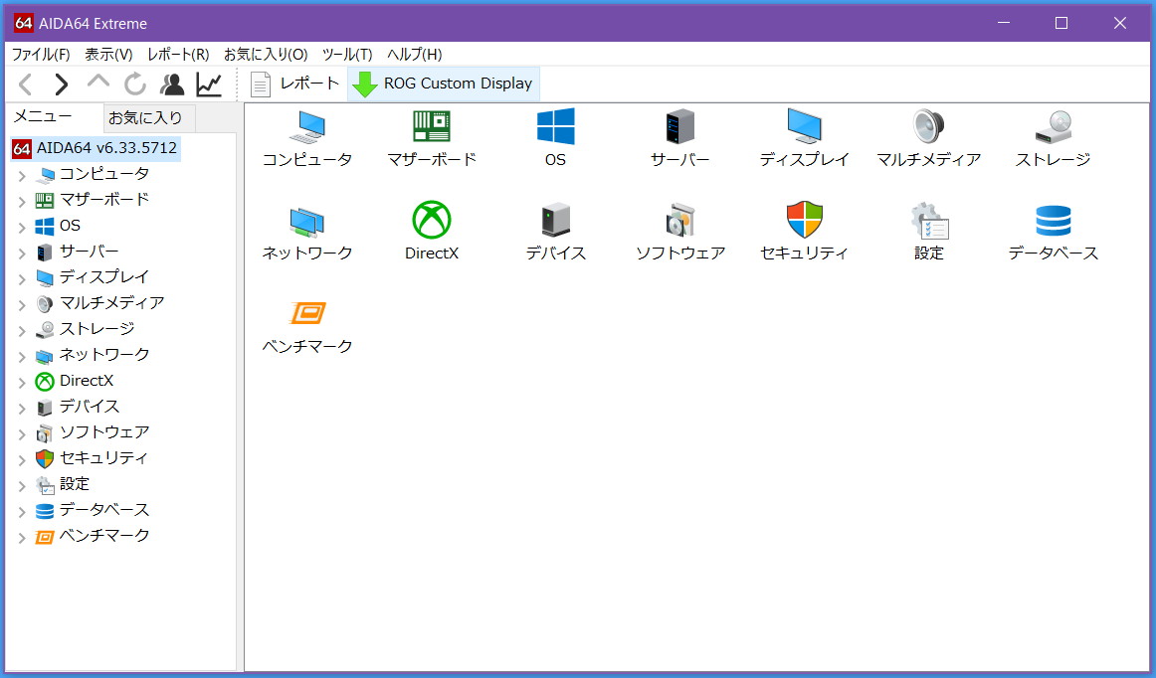Screen dimensions: 1156x678
Task: Select セキュリティ text in the tree
Action: pyautogui.click(x=103, y=458)
